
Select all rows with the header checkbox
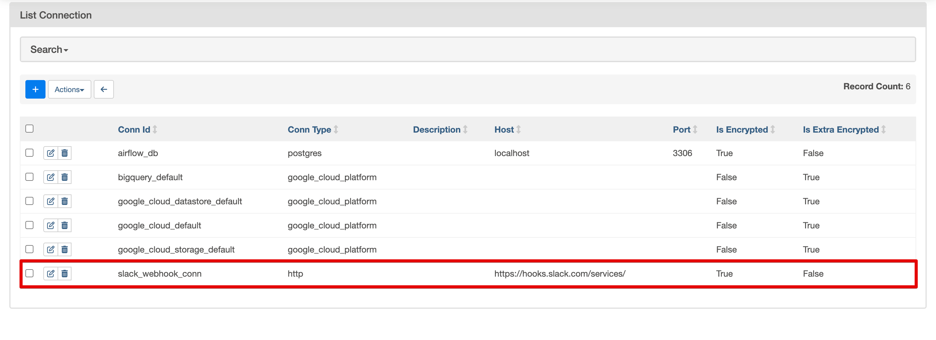coord(29,129)
